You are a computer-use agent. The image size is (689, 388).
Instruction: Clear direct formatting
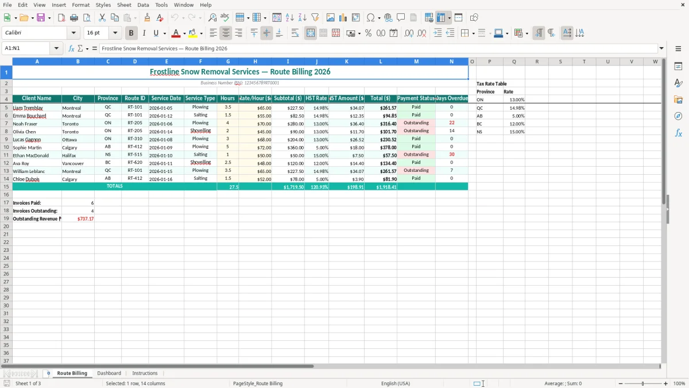coord(160,18)
